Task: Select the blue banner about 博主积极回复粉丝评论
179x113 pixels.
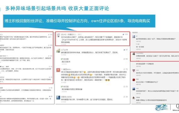Action: tap(79, 21)
